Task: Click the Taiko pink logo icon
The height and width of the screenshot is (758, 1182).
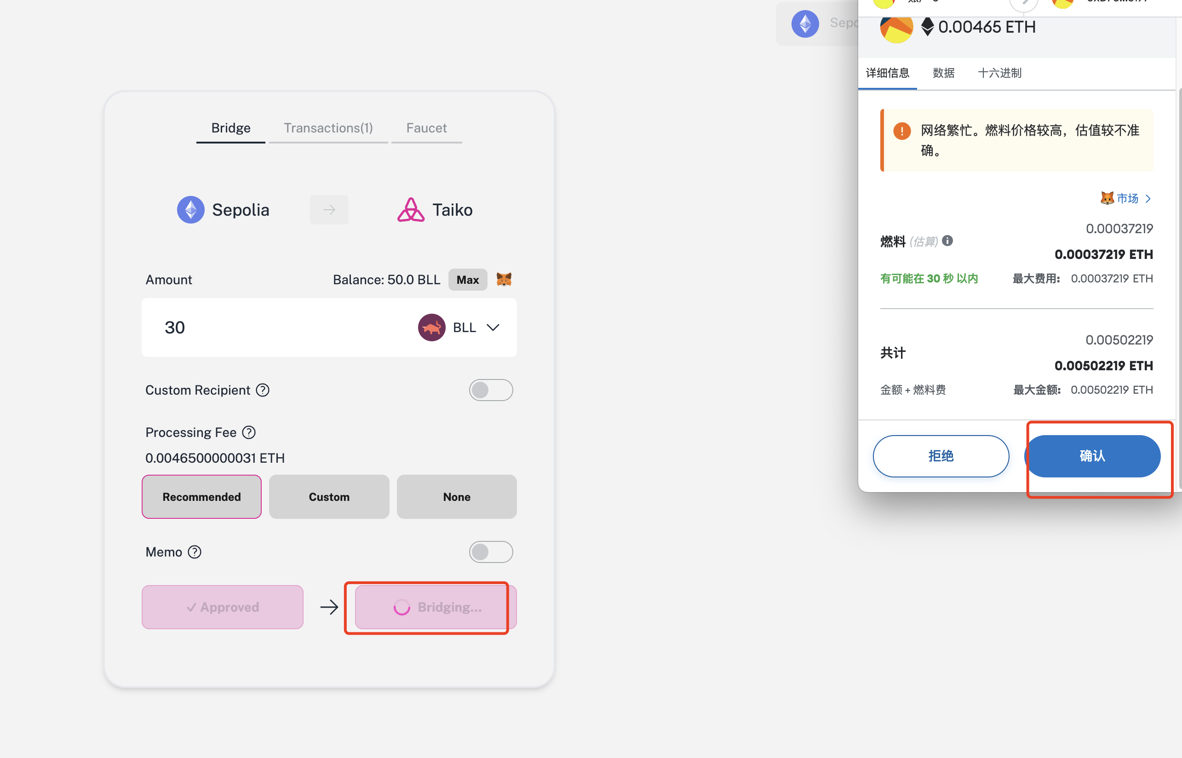Action: (410, 210)
